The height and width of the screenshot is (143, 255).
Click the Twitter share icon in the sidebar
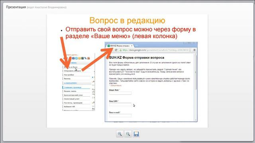[x=76, y=58]
